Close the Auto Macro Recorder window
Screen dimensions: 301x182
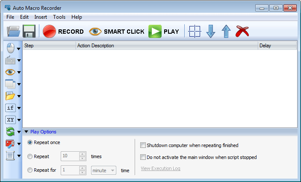tap(290, 8)
